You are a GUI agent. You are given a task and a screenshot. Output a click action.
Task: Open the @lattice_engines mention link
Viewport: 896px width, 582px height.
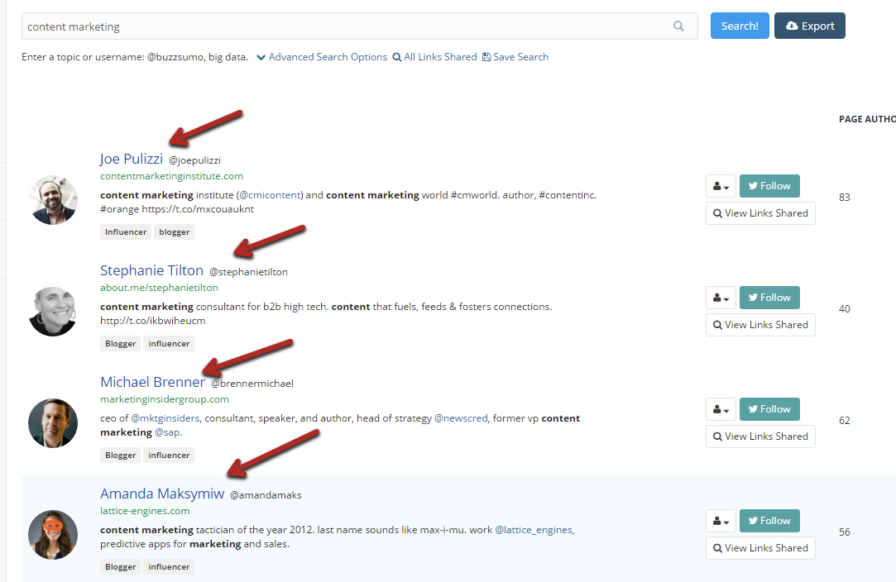pos(534,530)
